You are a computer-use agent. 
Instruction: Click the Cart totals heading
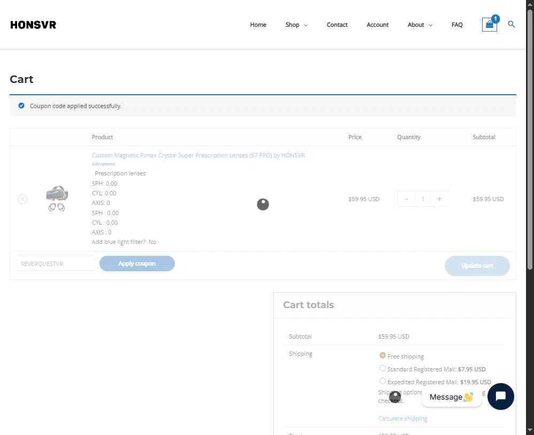308,305
